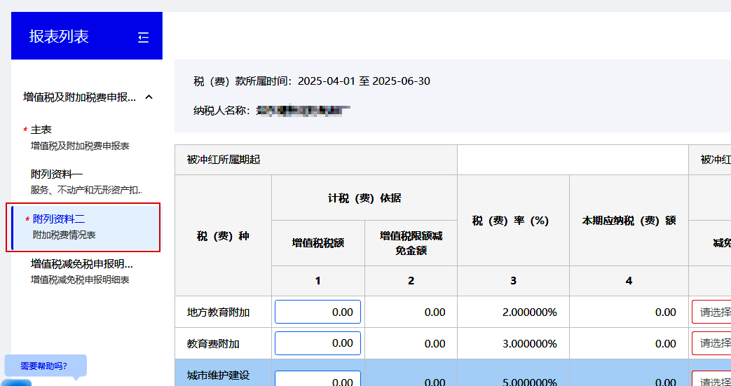Click the 增值税税额 column header
731x386 pixels.
coord(318,243)
